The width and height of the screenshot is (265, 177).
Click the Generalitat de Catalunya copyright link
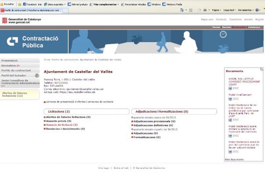[x=149, y=168]
